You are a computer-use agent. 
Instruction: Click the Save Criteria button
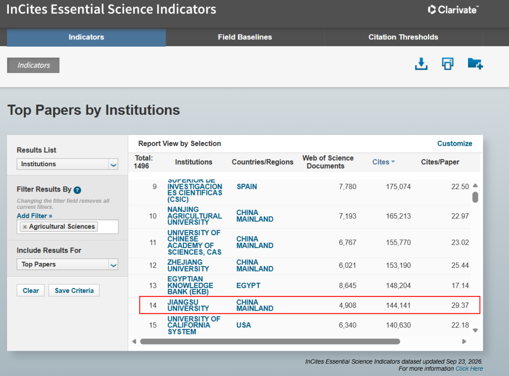[x=74, y=290]
